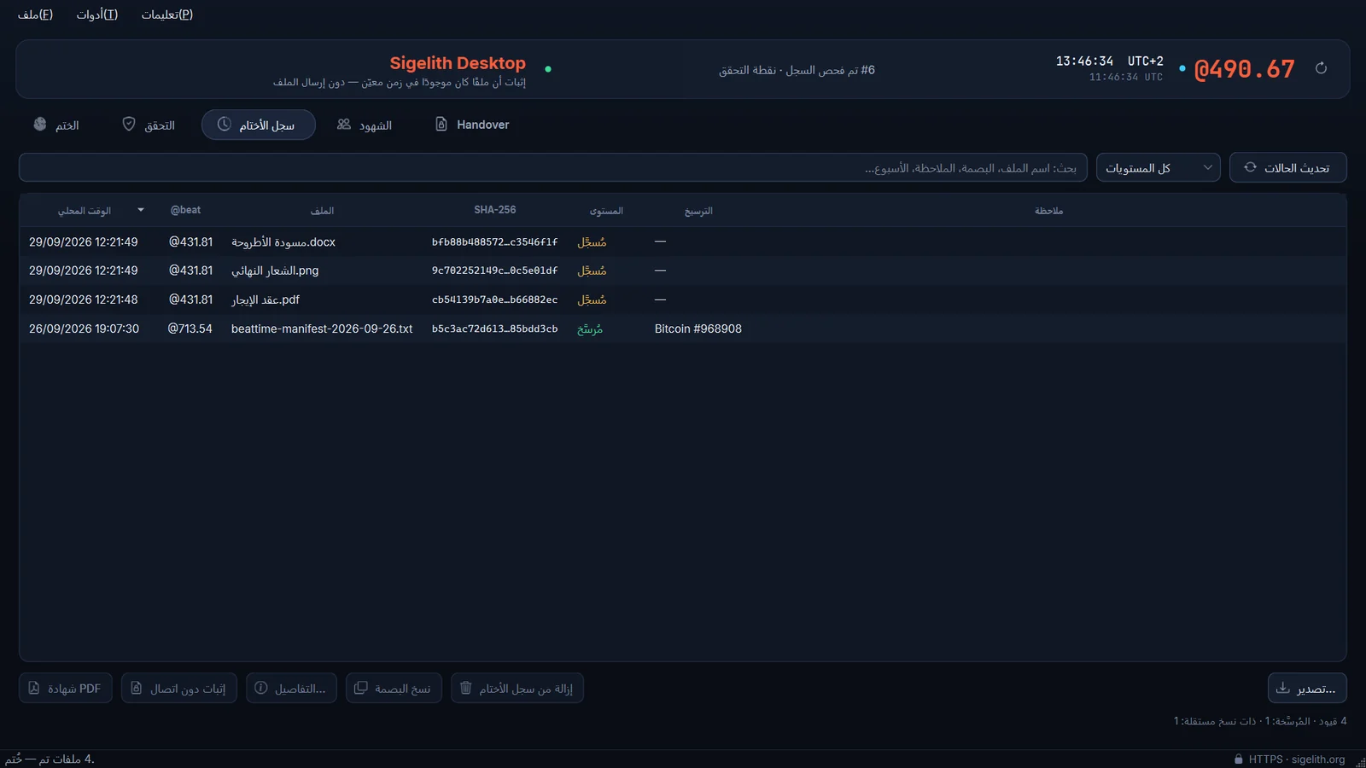The image size is (1366, 768).
Task: Click إزالة من سجل الأختام button
Action: 517,688
